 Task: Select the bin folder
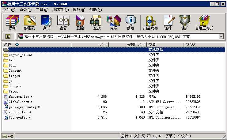9,60
